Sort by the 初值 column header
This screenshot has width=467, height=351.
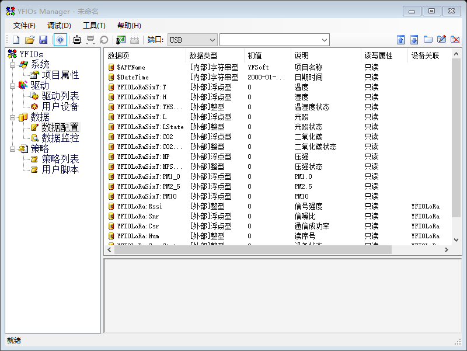pos(267,55)
